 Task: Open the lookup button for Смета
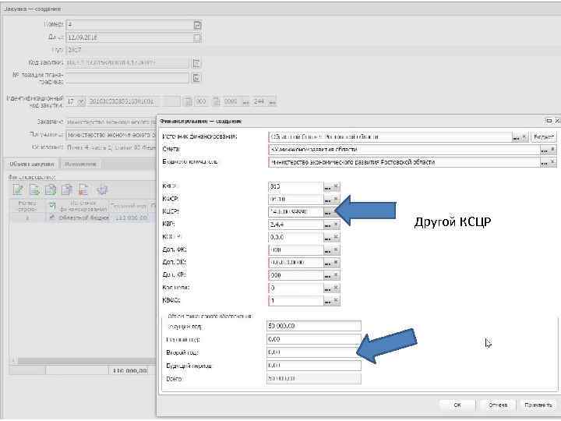coord(544,150)
